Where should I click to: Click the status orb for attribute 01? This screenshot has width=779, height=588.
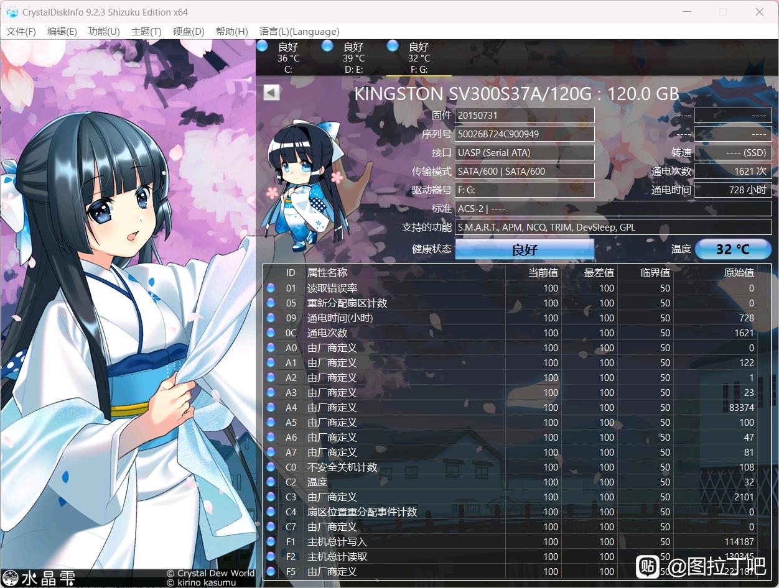point(271,288)
